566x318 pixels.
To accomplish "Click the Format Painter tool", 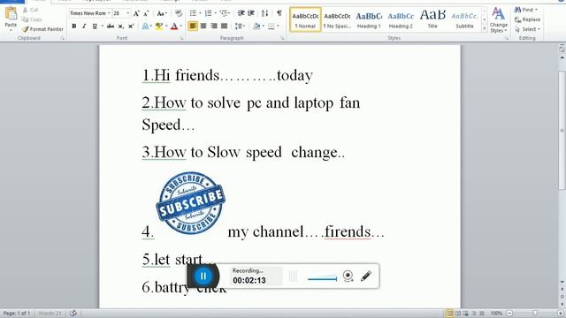I will point(42,29).
